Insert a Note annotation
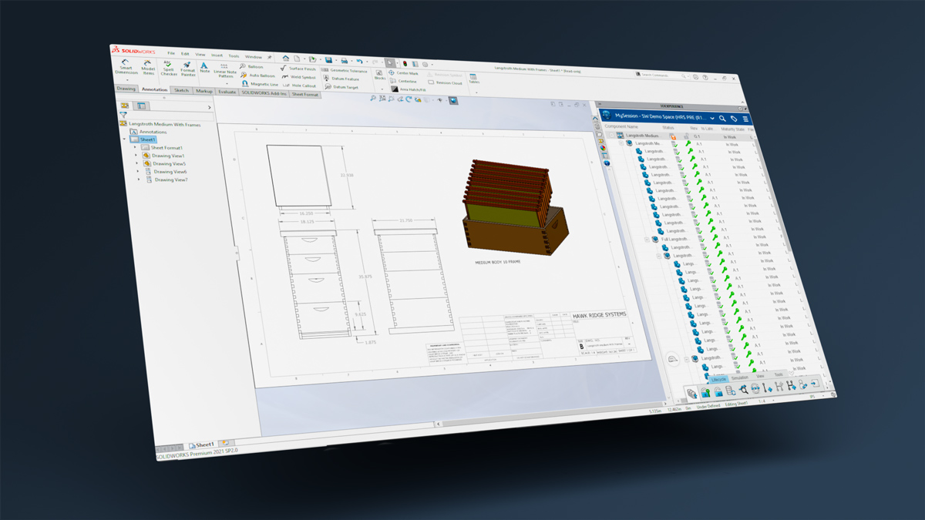 coord(205,68)
